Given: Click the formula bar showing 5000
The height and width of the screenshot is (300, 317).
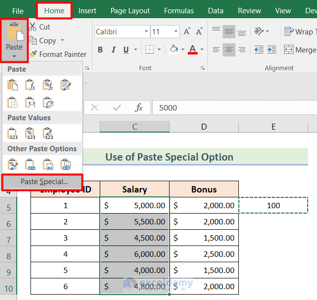Looking at the screenshot, I should (234, 108).
